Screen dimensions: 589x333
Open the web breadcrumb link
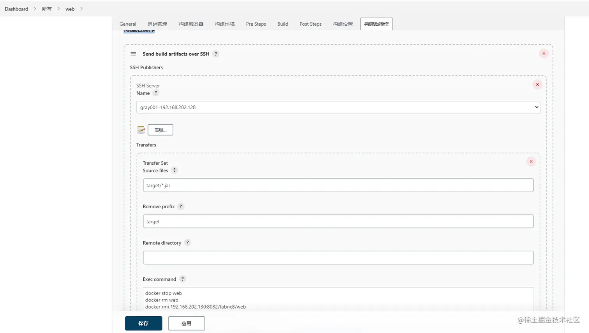click(x=70, y=9)
